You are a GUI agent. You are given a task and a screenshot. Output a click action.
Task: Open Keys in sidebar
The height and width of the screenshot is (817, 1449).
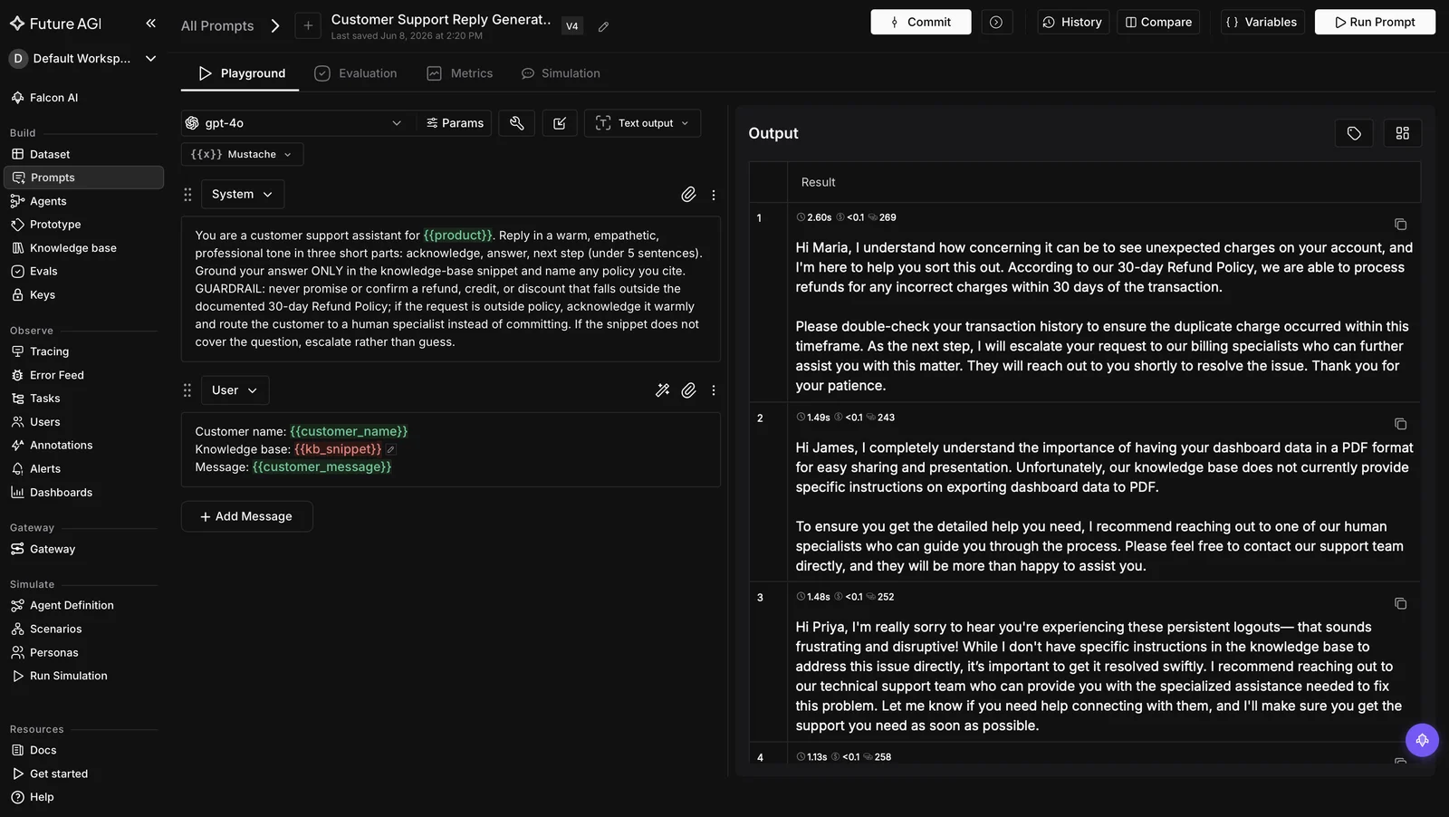coord(82,295)
